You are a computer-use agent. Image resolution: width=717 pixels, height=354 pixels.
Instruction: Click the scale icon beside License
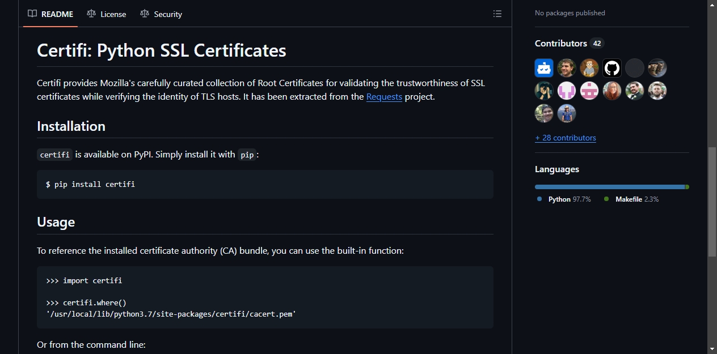click(x=91, y=14)
